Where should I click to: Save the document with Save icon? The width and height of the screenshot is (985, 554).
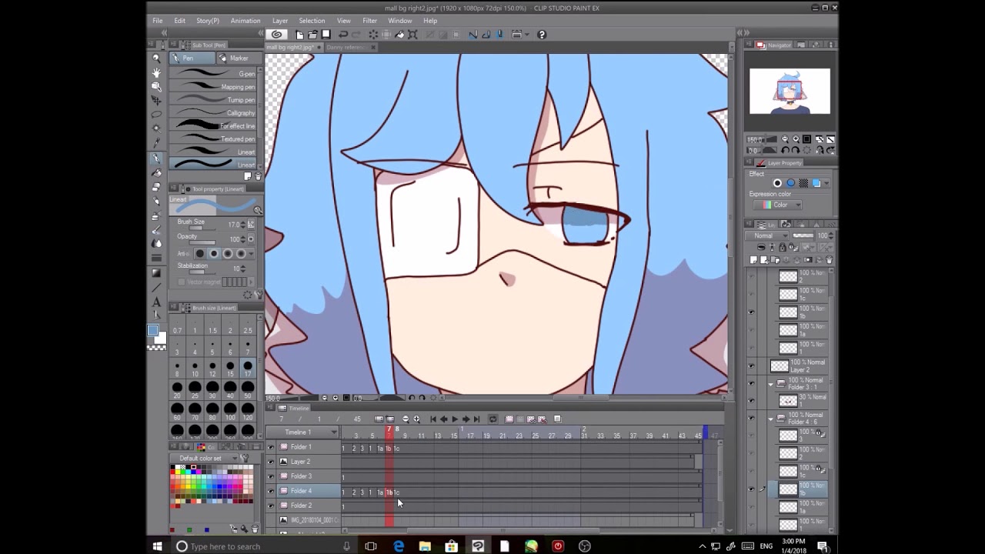pos(326,34)
